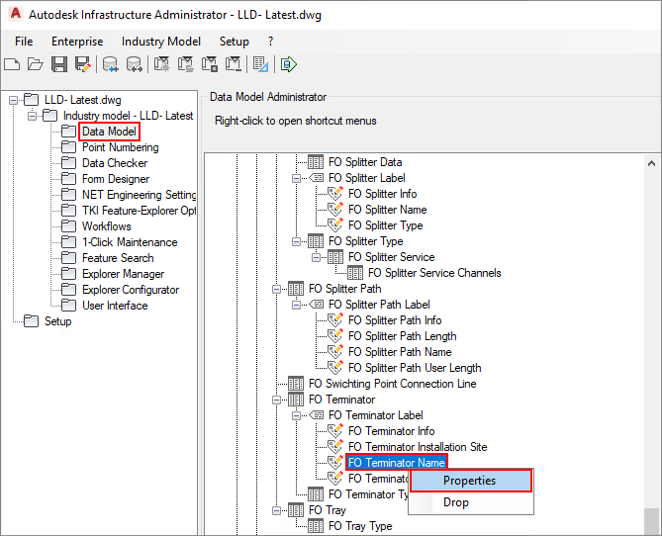This screenshot has width=662, height=536.
Task: Select the Feature Search tree item
Action: click(x=118, y=258)
